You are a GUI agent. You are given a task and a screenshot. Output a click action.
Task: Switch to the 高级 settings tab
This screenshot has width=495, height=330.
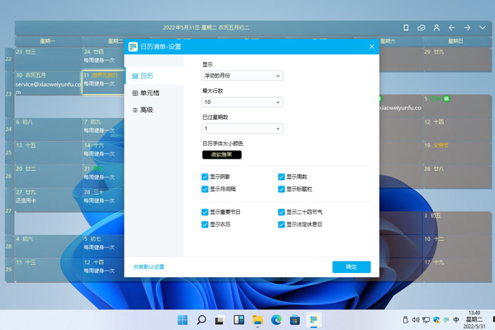click(147, 110)
